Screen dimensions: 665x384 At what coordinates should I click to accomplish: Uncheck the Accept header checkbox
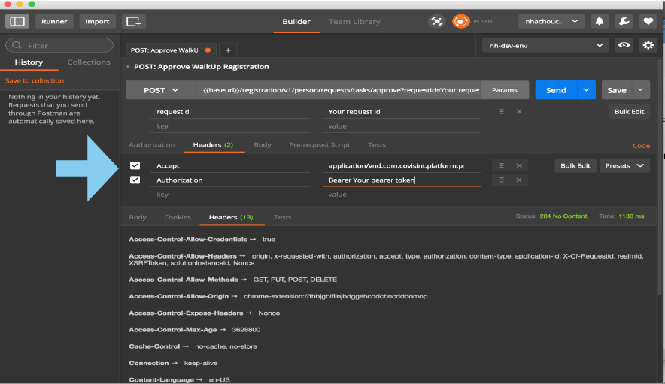[x=135, y=165]
